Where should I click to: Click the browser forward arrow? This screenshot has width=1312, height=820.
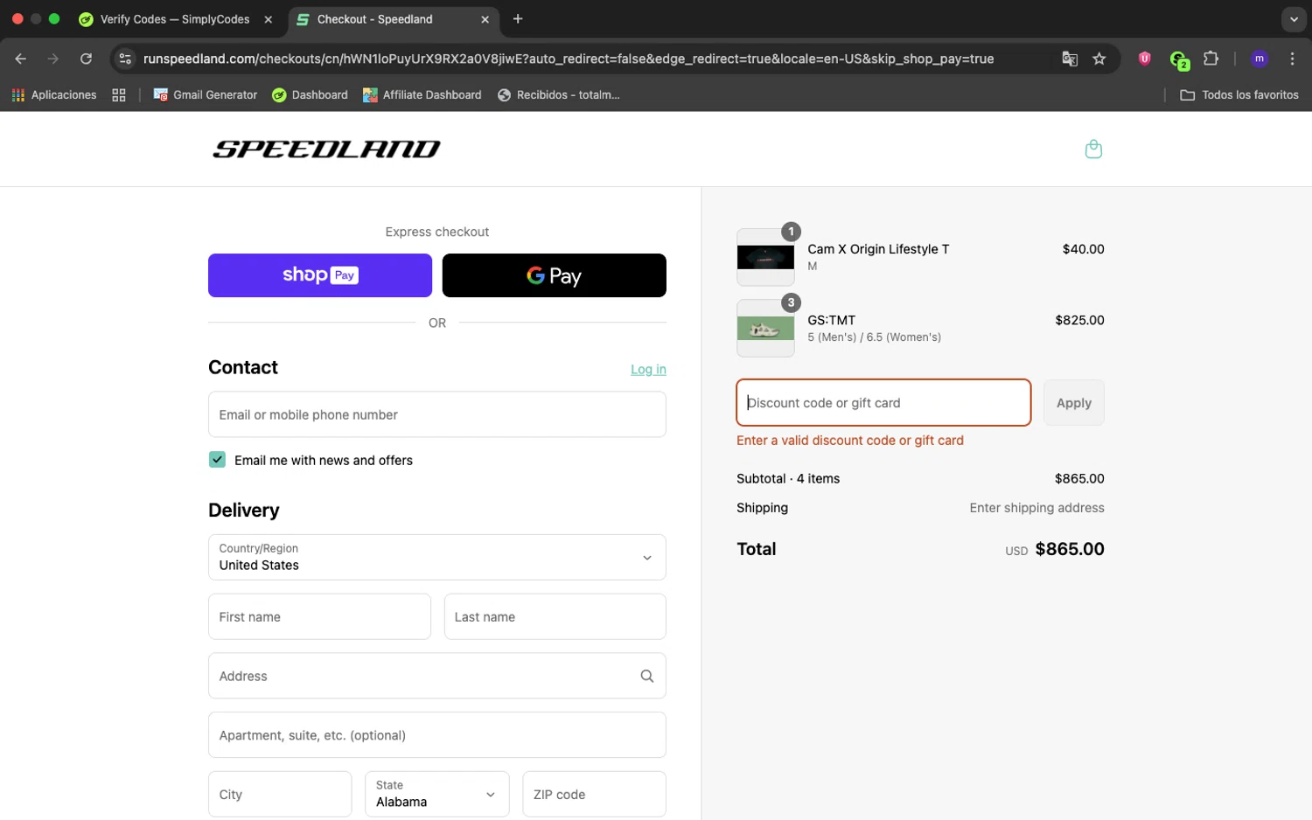point(53,59)
